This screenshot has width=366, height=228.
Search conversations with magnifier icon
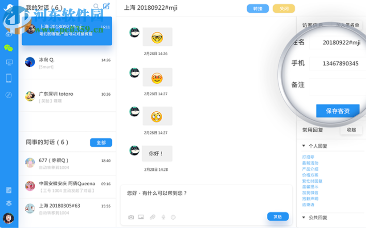pos(96,6)
